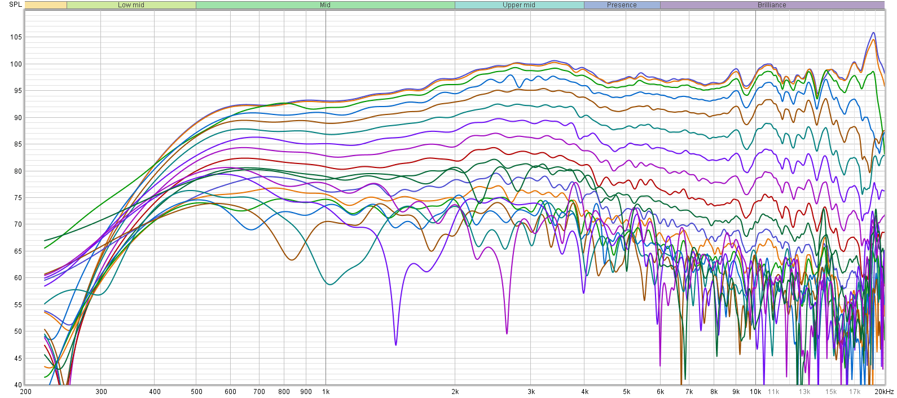Click the 50 dB axis value
Image resolution: width=897 pixels, height=398 pixels.
click(x=17, y=331)
